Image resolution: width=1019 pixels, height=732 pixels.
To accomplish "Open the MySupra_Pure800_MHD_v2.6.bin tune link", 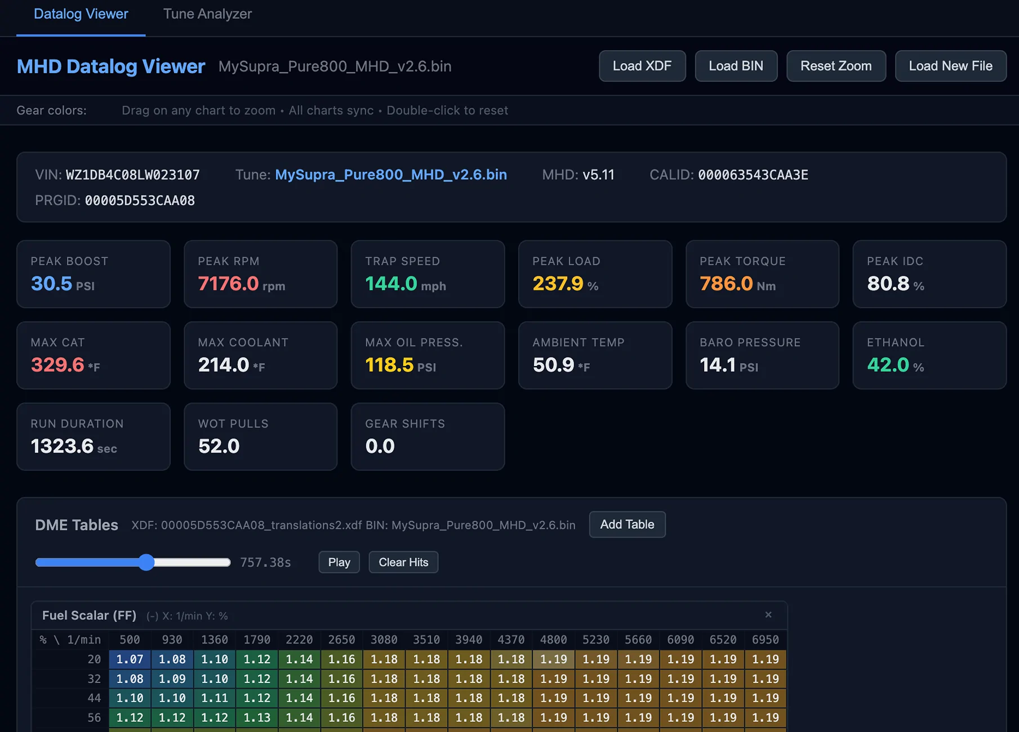I will click(391, 175).
